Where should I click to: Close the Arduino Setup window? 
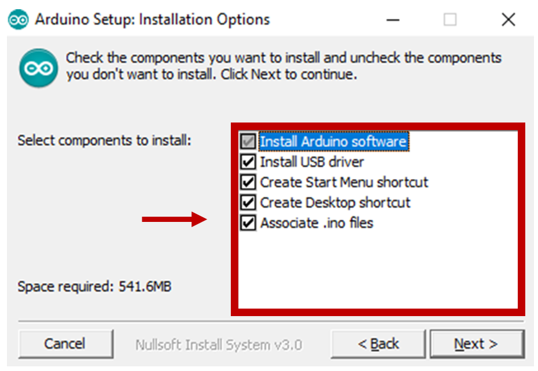pos(508,20)
